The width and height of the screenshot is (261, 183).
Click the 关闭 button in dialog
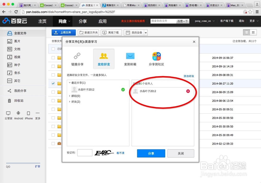point(181,153)
